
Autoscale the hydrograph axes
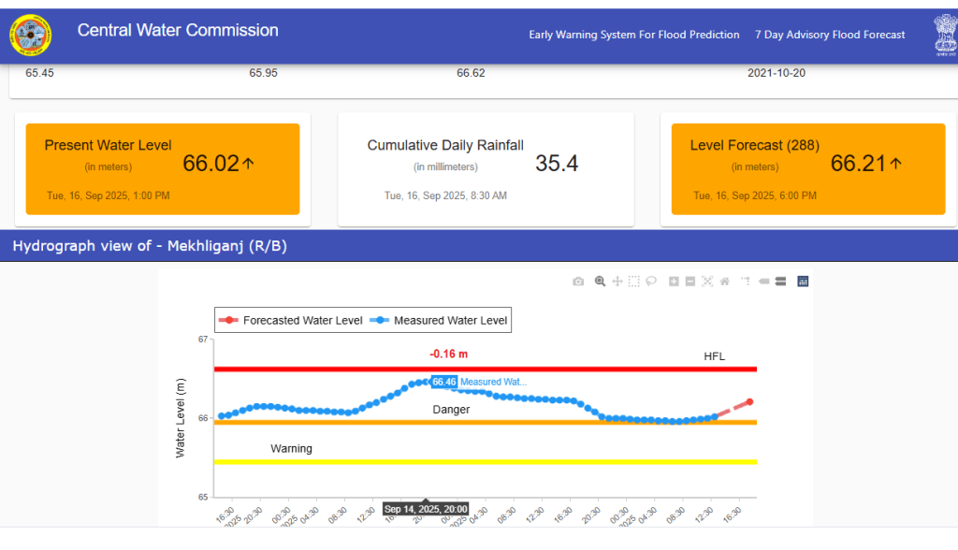tap(707, 282)
